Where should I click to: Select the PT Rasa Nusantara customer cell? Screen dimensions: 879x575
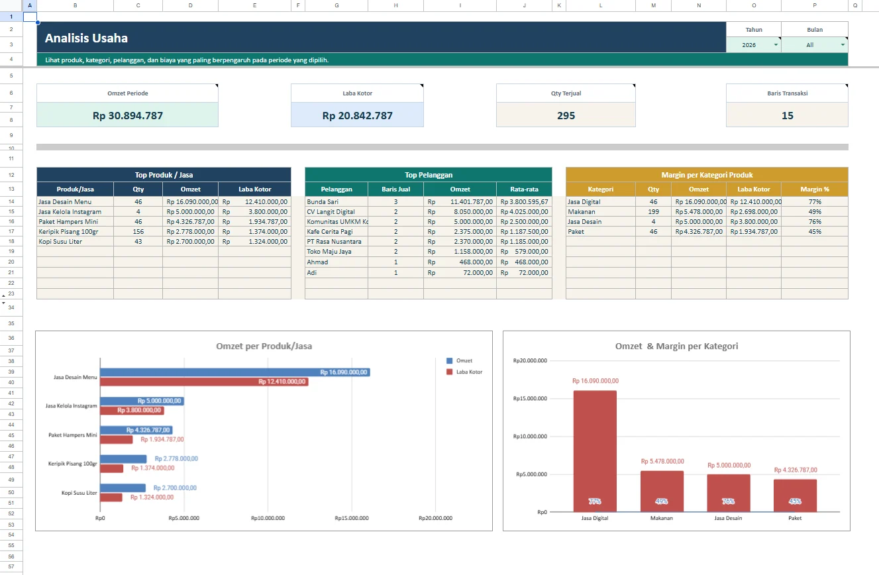336,241
